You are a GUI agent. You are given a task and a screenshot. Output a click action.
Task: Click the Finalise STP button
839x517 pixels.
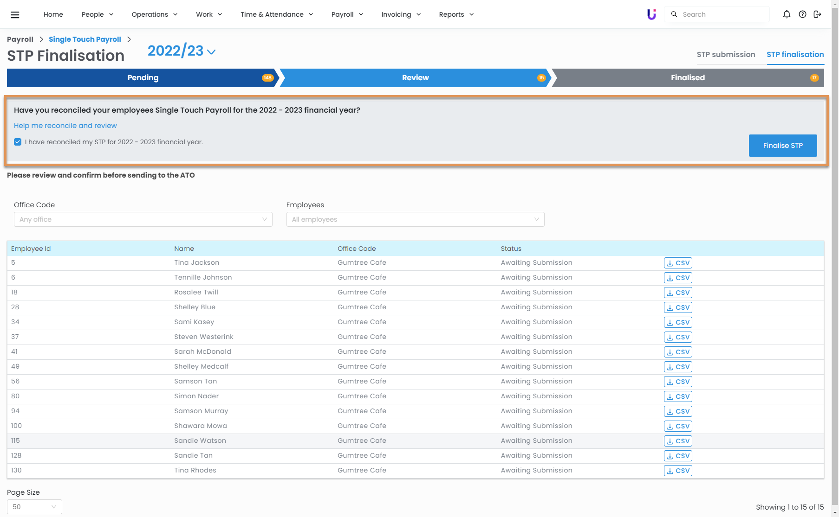click(782, 146)
